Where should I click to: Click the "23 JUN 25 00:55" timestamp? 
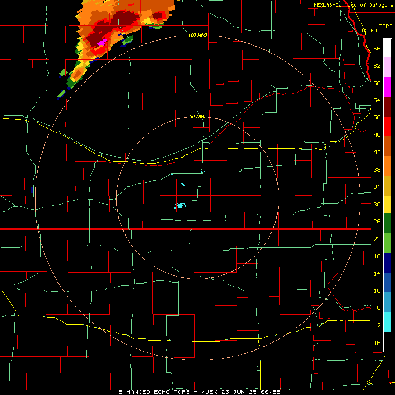coord(251,392)
